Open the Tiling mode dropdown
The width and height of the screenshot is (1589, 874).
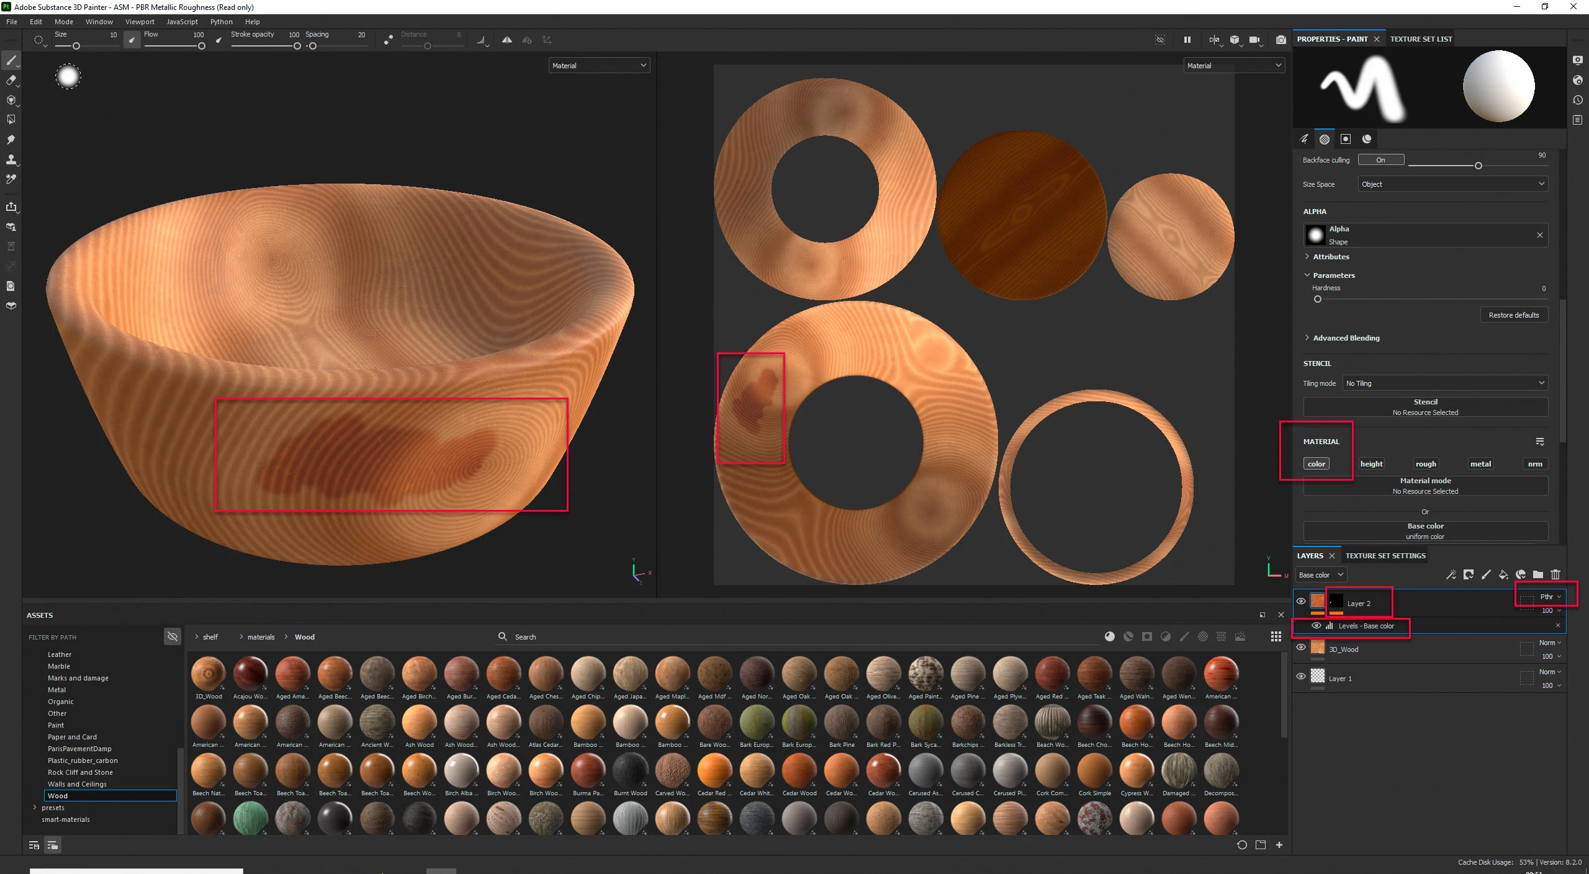tap(1444, 383)
